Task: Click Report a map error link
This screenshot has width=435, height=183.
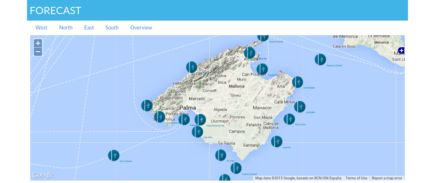Action: pyautogui.click(x=387, y=178)
